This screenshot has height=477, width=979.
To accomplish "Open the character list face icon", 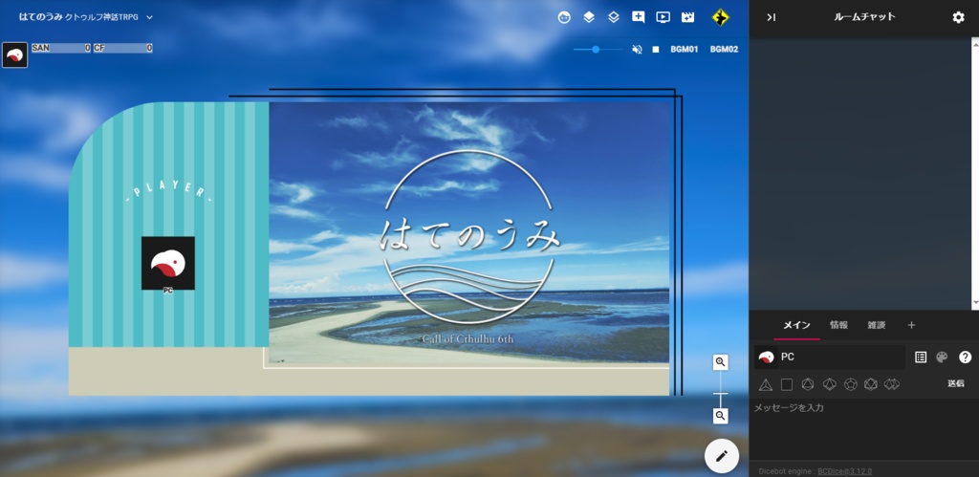I will [564, 17].
